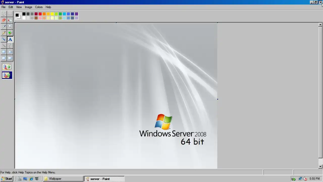Enable transparent background drawing option
The width and height of the screenshot is (323, 182).
7,75
